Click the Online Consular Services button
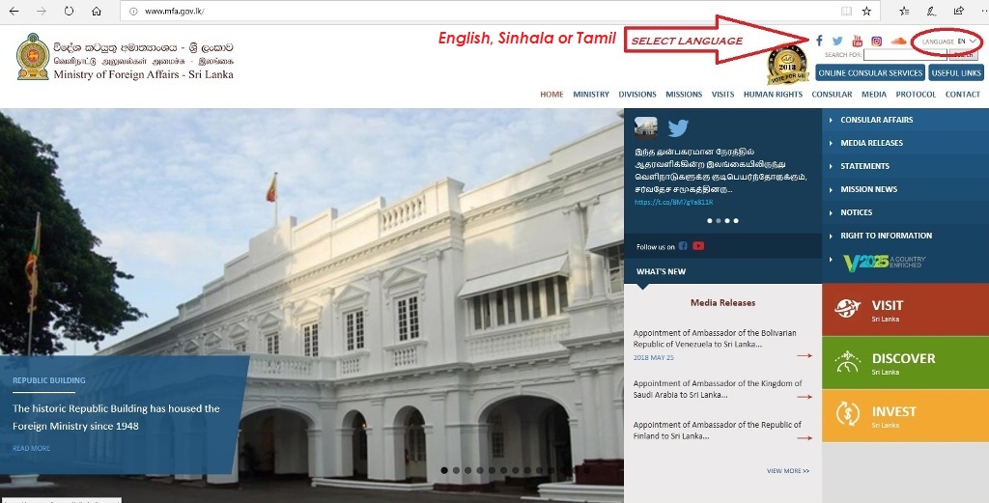 coord(869,73)
